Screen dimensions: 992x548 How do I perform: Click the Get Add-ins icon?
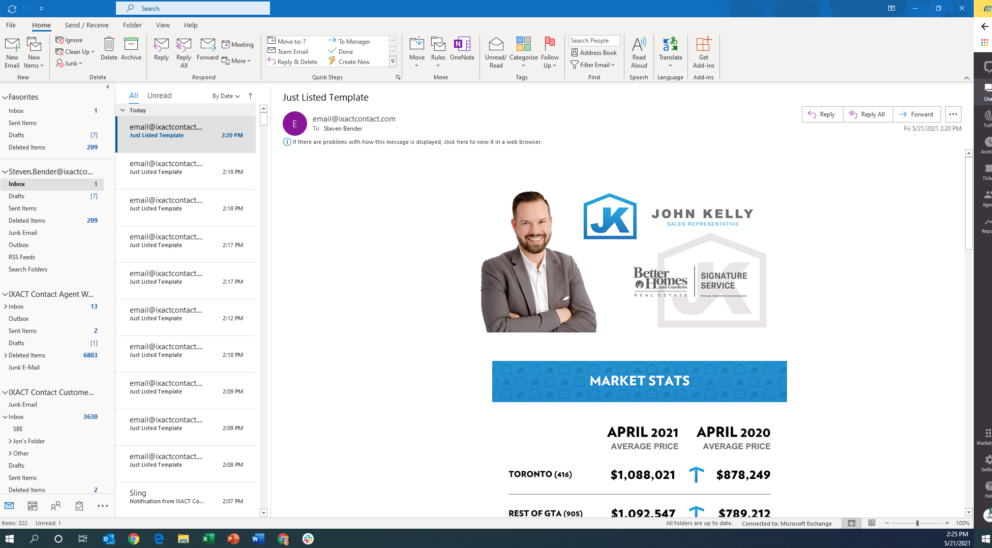click(x=703, y=52)
